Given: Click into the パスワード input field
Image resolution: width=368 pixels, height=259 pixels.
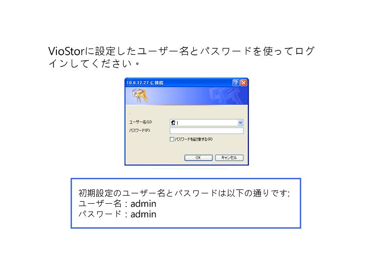Looking at the screenshot, I should point(207,131).
